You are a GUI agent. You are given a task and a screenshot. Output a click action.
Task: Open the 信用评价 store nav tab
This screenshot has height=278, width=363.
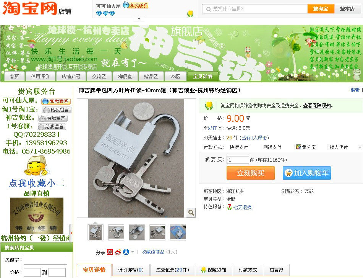(x=40, y=76)
